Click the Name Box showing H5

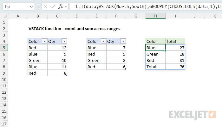click(18, 6)
